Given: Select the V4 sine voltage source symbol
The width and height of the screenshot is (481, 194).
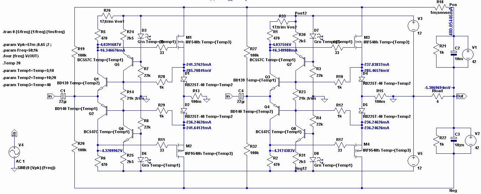Looking at the screenshot, I should [14, 152].
